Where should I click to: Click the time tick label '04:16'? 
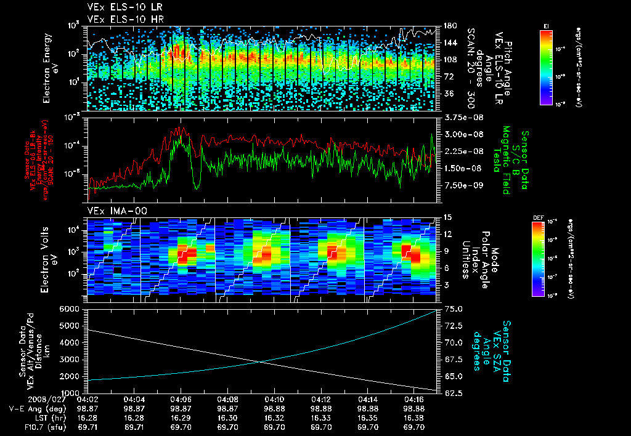point(414,400)
